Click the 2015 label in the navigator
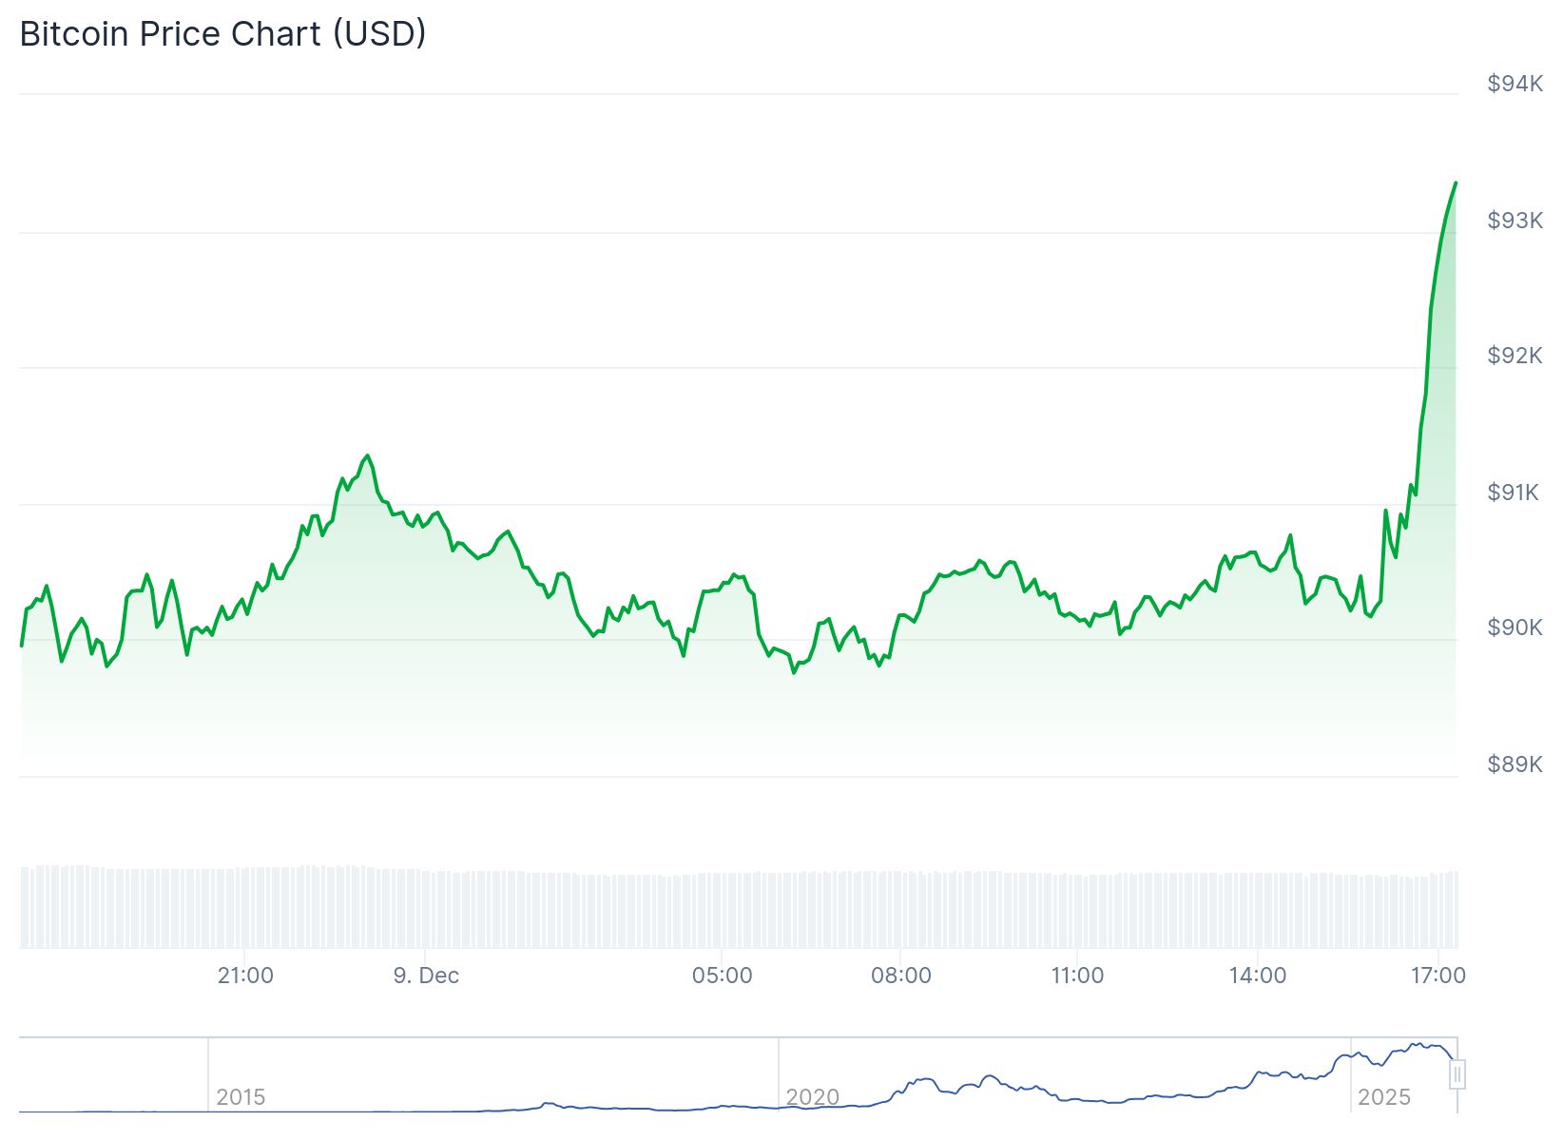Image resolution: width=1563 pixels, height=1141 pixels. tap(241, 1097)
